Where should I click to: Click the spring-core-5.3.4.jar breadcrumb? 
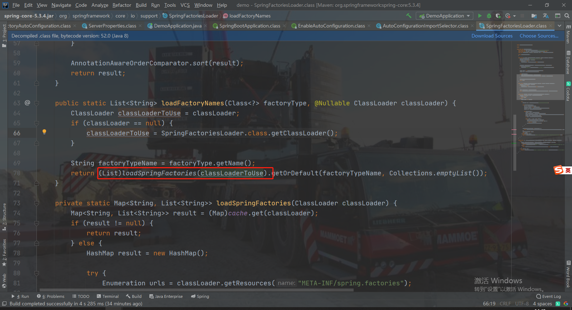point(29,16)
